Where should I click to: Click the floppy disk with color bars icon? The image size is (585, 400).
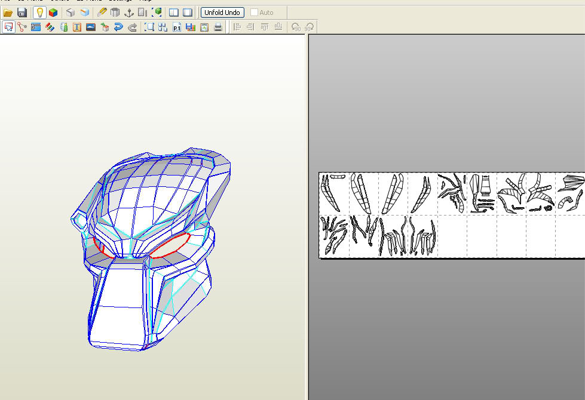191,27
